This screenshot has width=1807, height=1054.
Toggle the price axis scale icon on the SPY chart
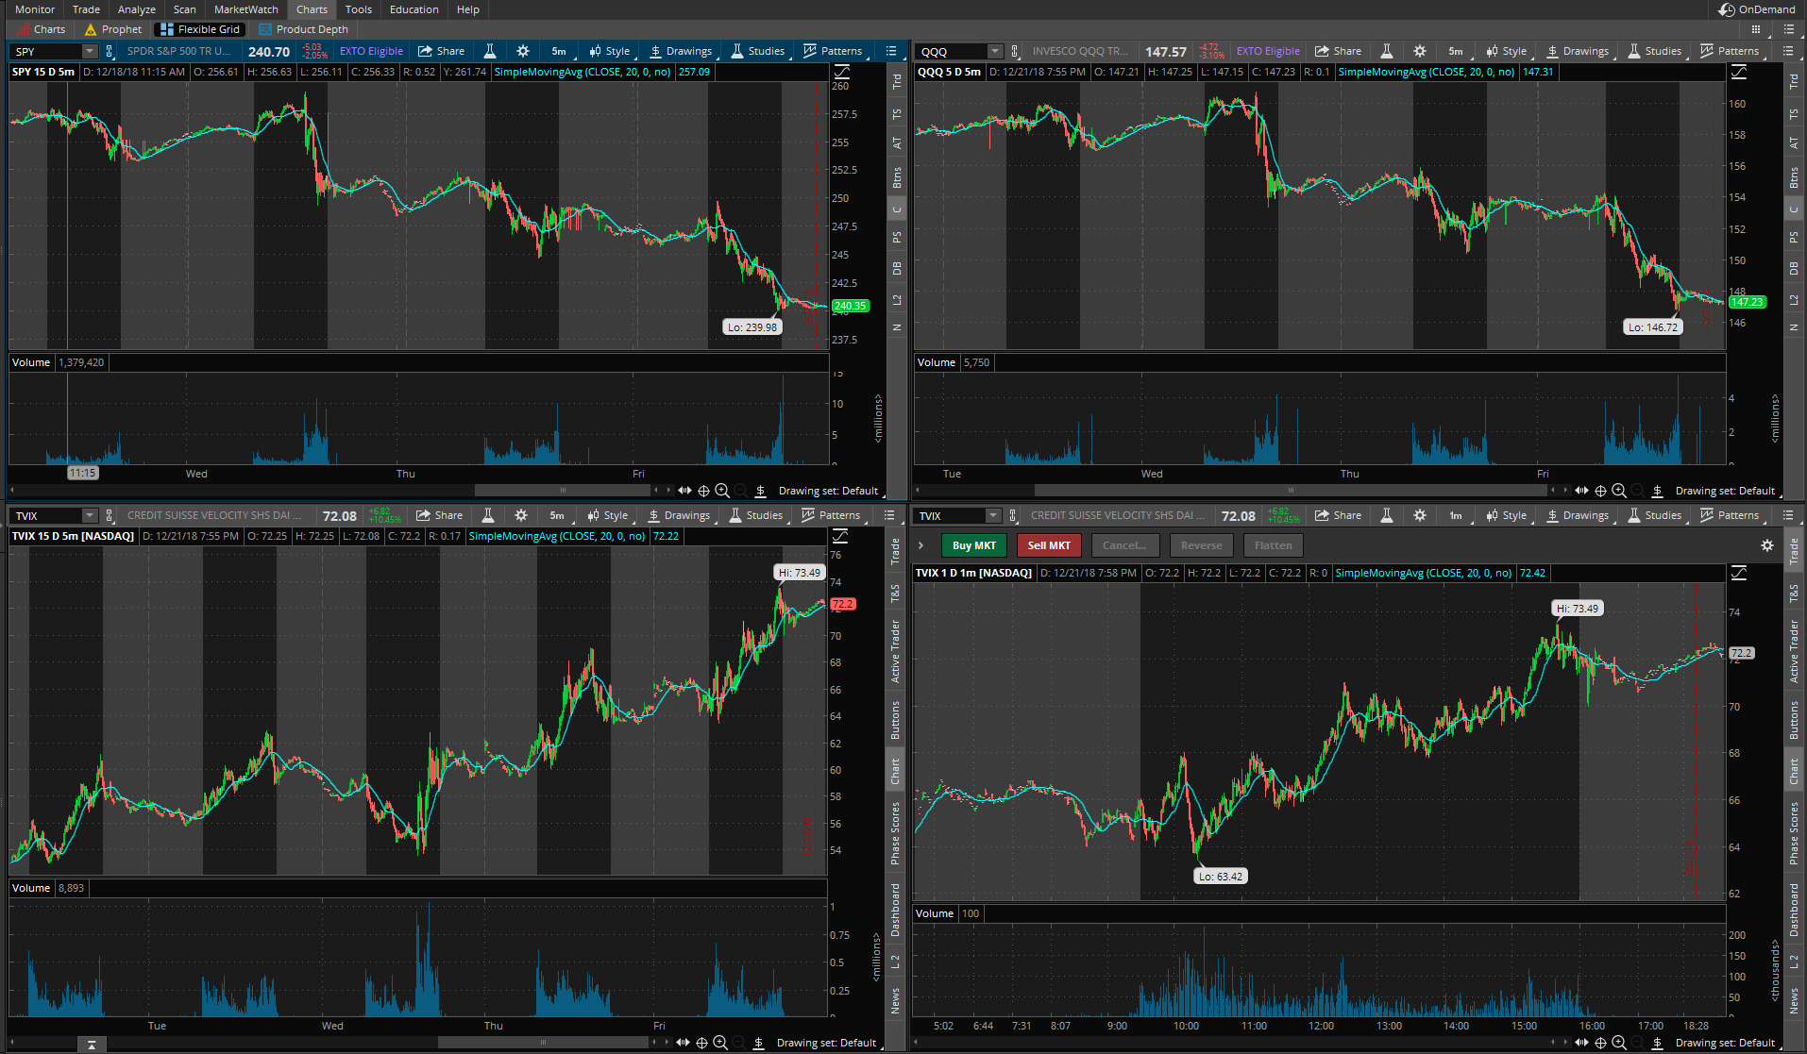[x=842, y=72]
